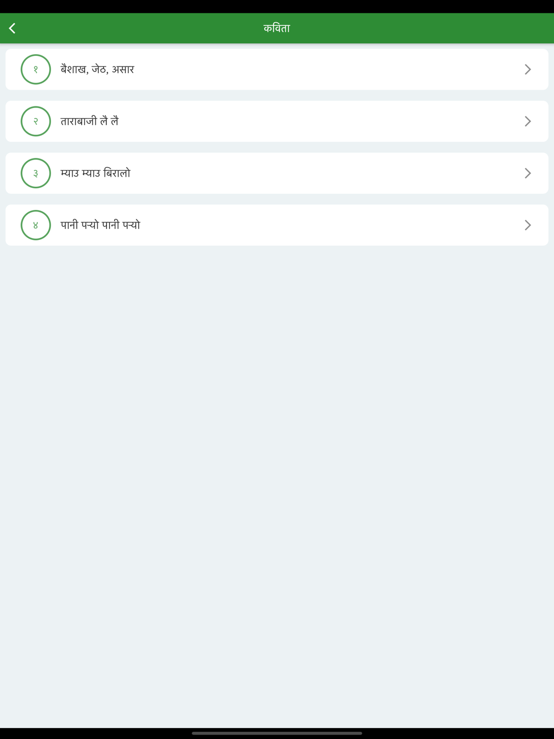Click the circled number १ icon
This screenshot has width=554, height=739.
[x=35, y=69]
